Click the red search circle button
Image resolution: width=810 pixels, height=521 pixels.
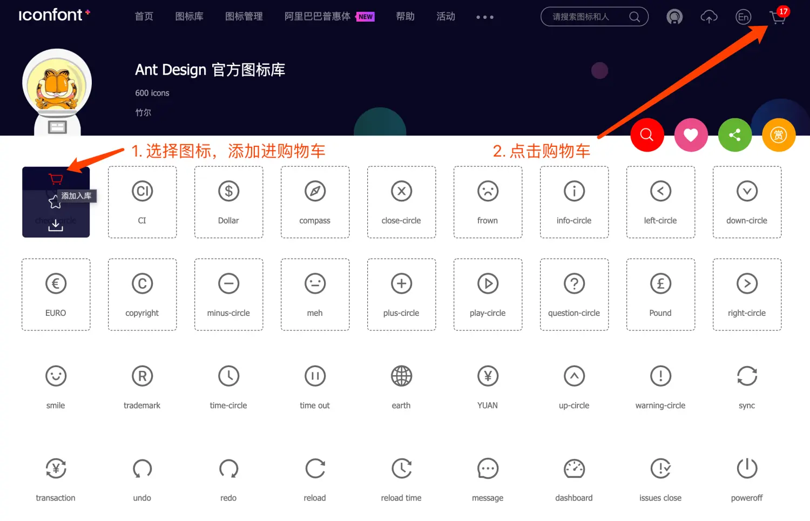click(647, 134)
